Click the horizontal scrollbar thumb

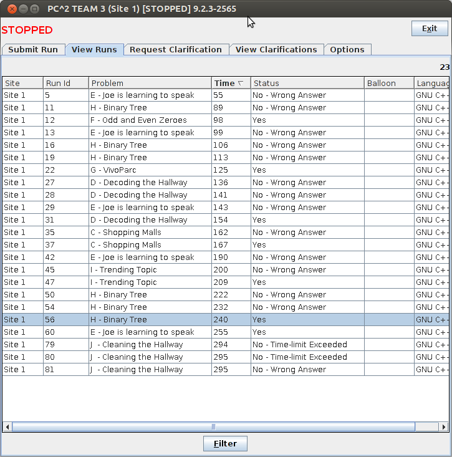tap(213, 427)
